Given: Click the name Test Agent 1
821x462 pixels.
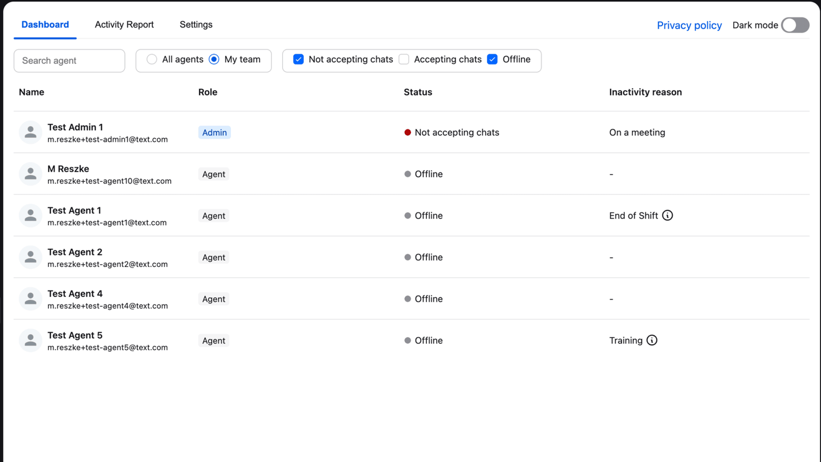Looking at the screenshot, I should pos(74,210).
